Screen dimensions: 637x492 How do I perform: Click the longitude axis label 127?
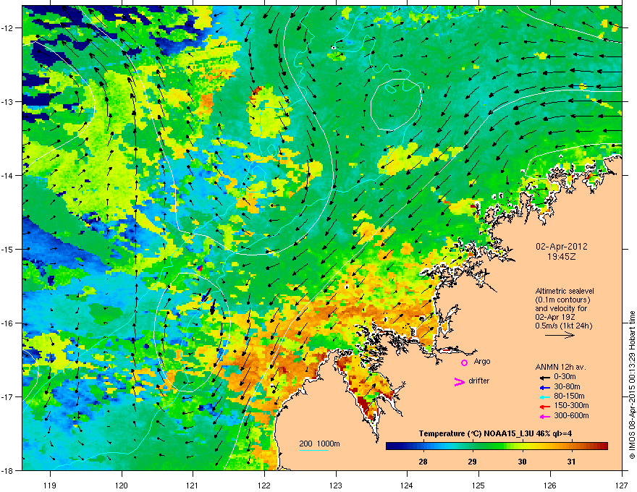[x=622, y=485]
